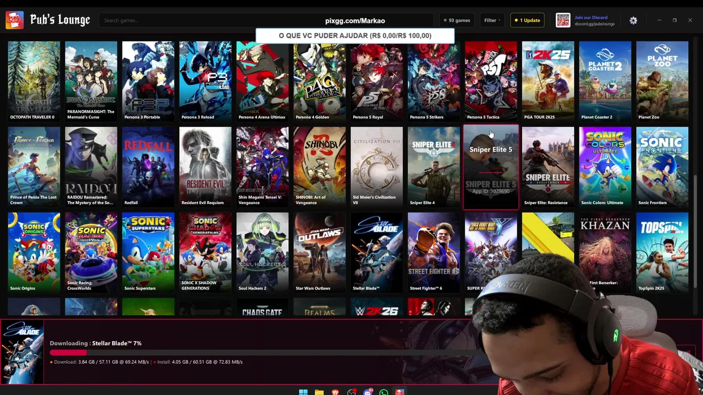Viewport: 703px width, 395px height.
Task: Select Sniper Elite 4 game
Action: coord(434,167)
